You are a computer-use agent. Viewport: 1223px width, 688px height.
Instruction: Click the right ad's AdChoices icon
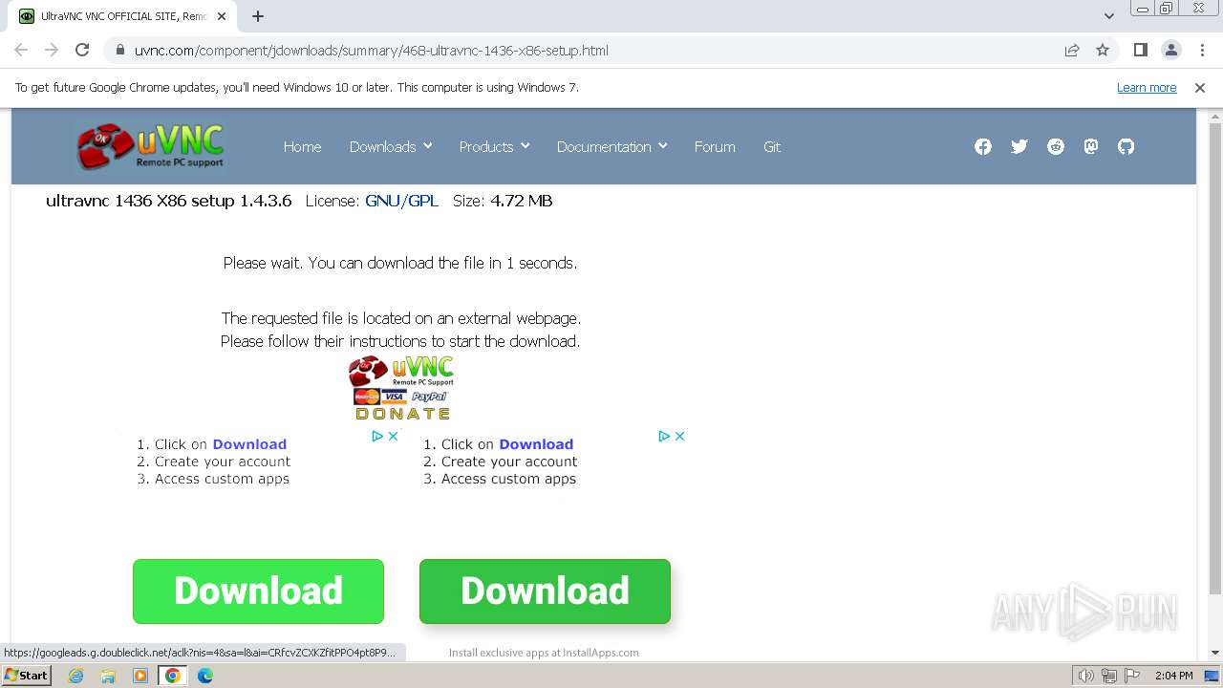click(664, 436)
